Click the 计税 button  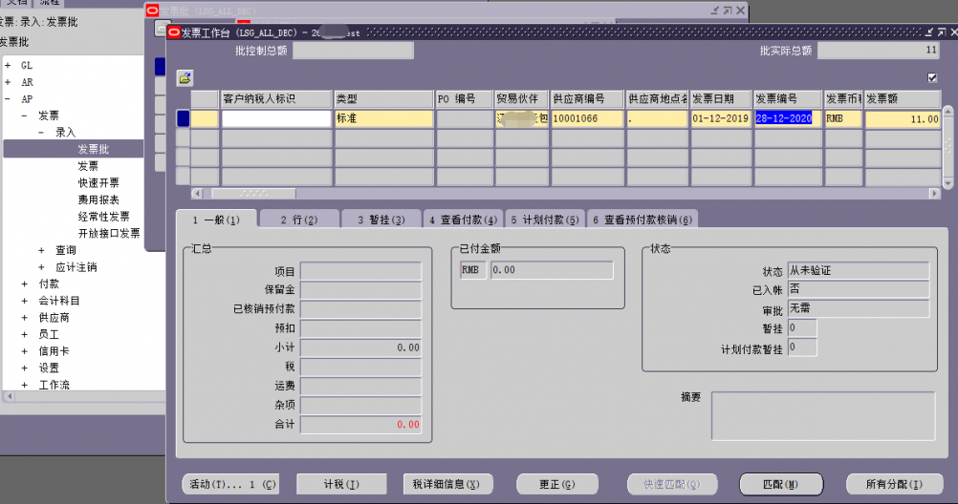pos(341,484)
